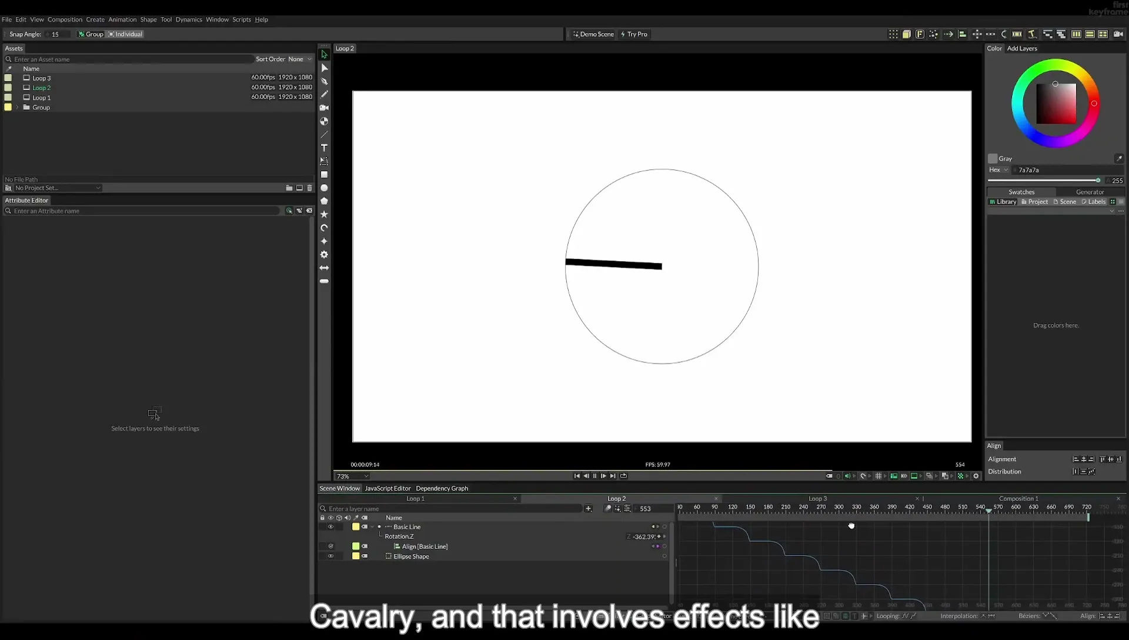Click the Demo Scene button
1129x640 pixels.
click(x=593, y=34)
